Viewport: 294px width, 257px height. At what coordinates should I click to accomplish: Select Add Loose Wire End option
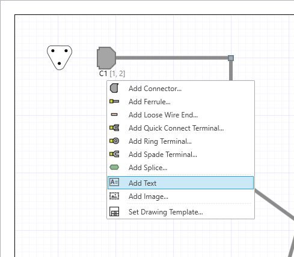click(180, 115)
